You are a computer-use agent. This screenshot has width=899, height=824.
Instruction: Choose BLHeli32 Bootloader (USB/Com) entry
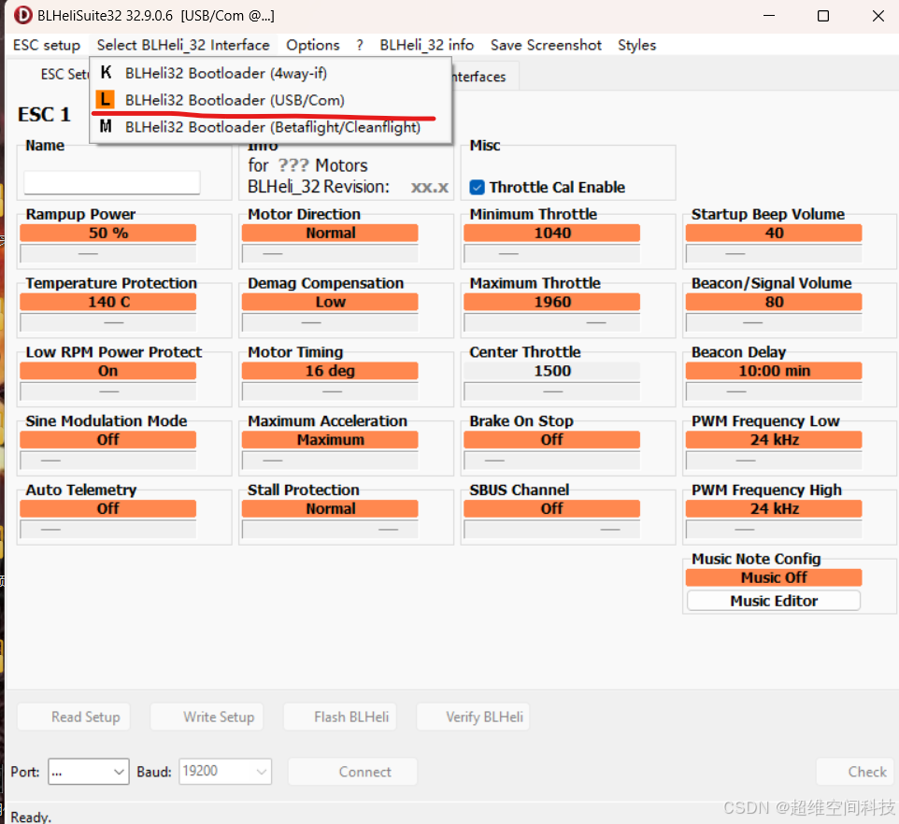270,100
